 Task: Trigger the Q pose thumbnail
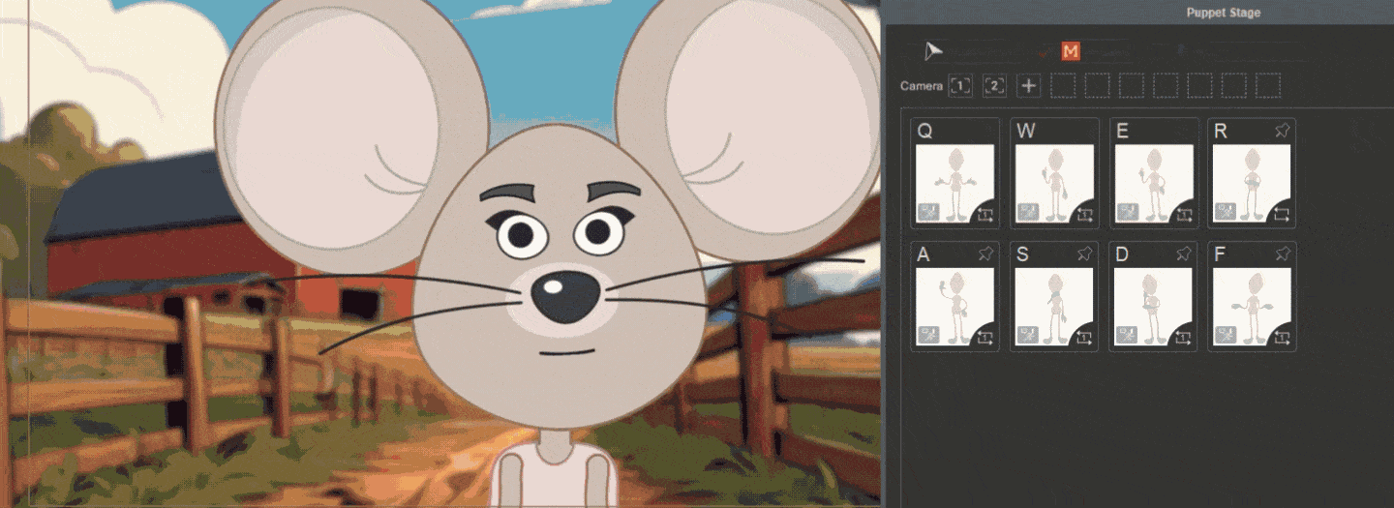955,184
